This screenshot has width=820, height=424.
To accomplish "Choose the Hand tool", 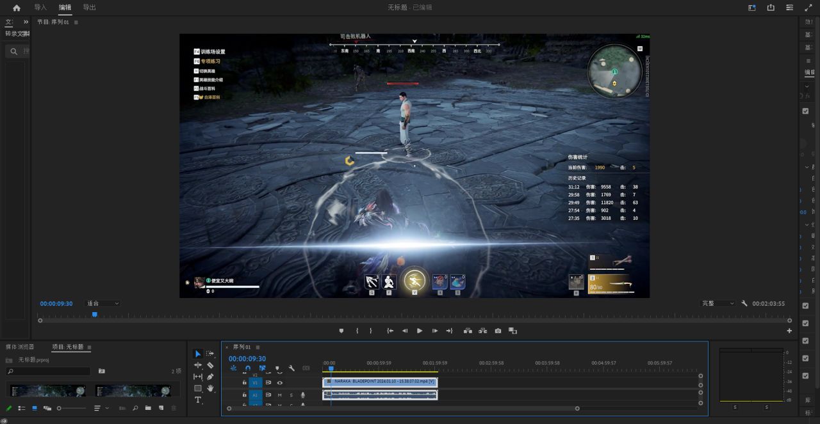I will click(210, 388).
